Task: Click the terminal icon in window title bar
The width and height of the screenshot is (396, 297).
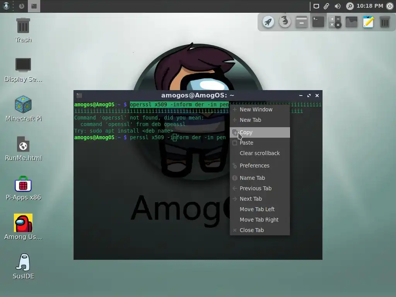Action: 79,96
